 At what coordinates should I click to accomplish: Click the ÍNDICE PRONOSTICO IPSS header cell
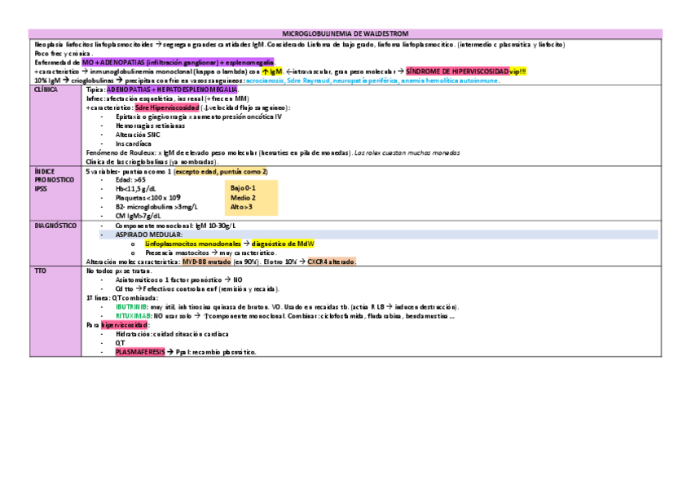pos(49,175)
